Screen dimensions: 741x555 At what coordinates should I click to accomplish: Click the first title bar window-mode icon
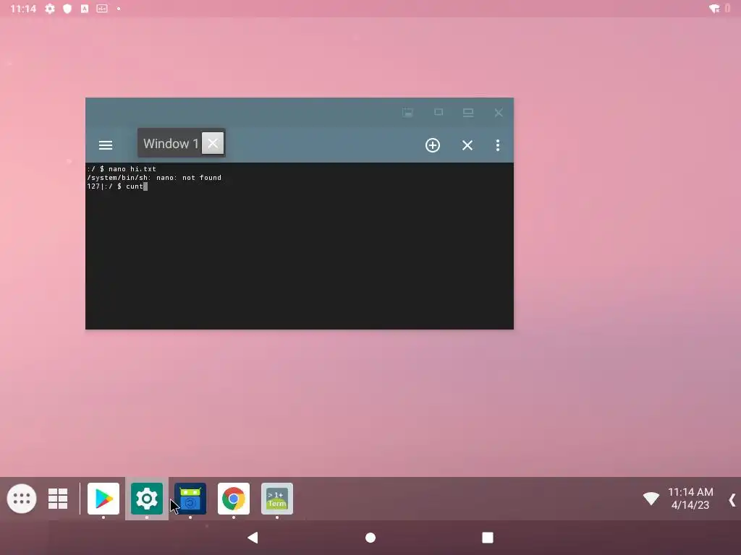pos(408,112)
